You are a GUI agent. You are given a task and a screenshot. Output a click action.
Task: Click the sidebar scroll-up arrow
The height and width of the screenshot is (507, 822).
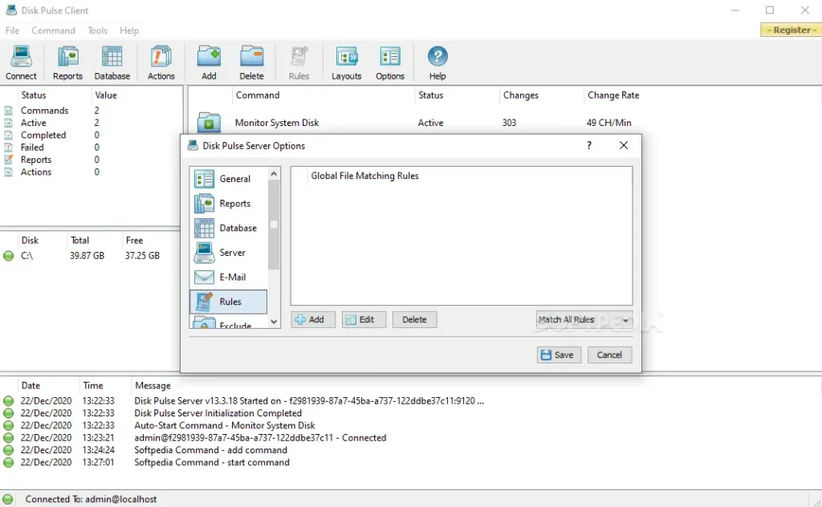(274, 173)
